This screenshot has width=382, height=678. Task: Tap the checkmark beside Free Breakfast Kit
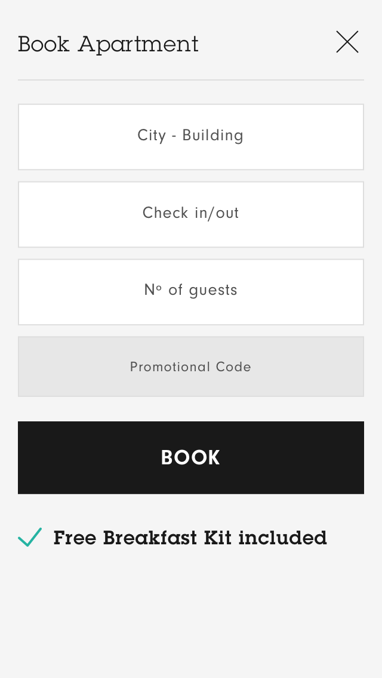(x=30, y=537)
